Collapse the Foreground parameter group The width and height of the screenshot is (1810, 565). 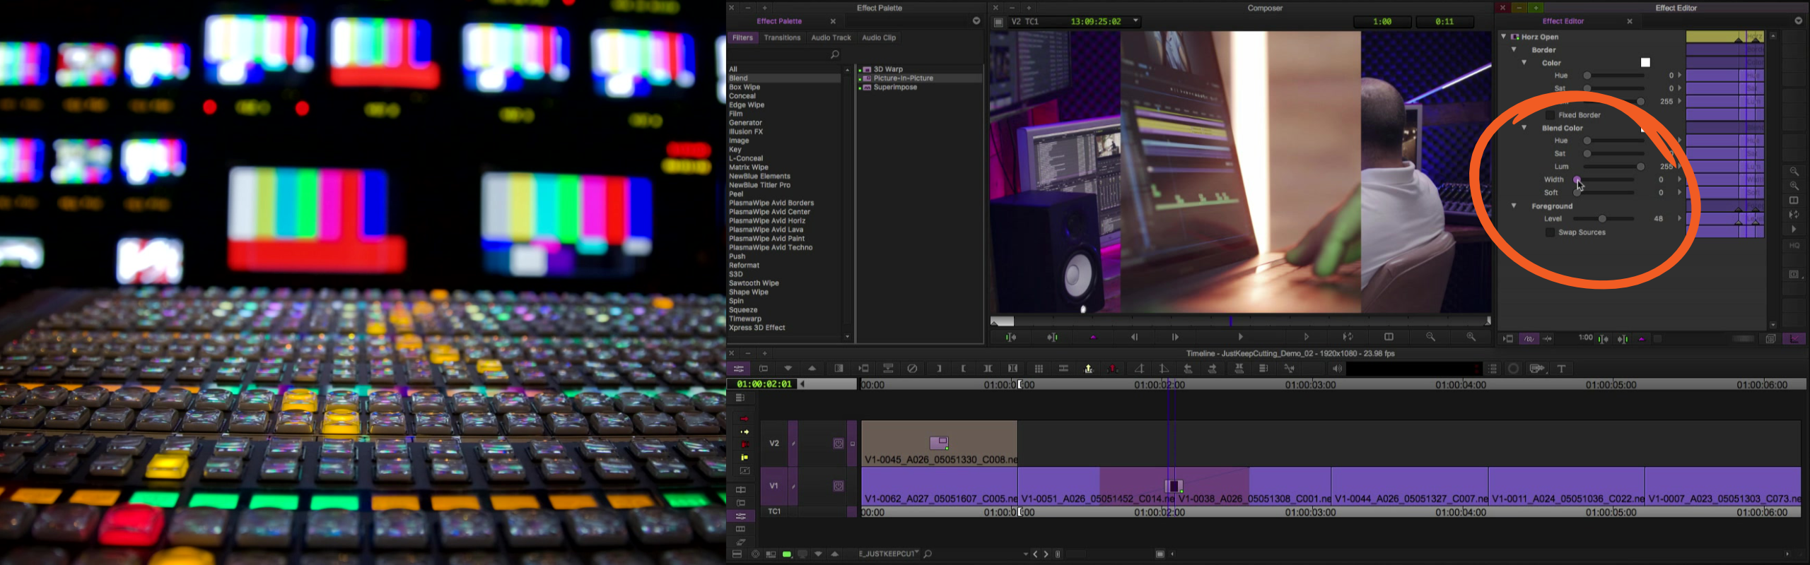click(x=1514, y=206)
